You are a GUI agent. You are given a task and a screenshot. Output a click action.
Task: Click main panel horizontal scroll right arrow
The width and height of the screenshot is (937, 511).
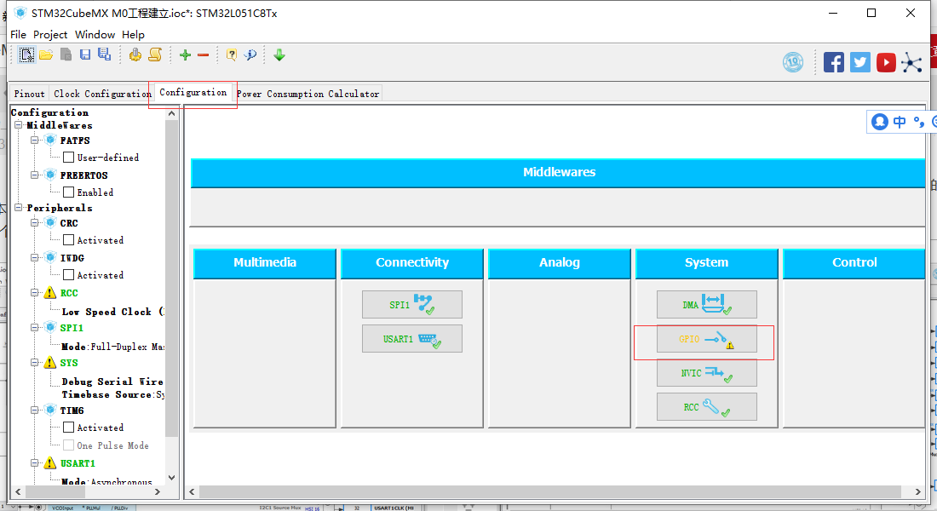pyautogui.click(x=918, y=492)
